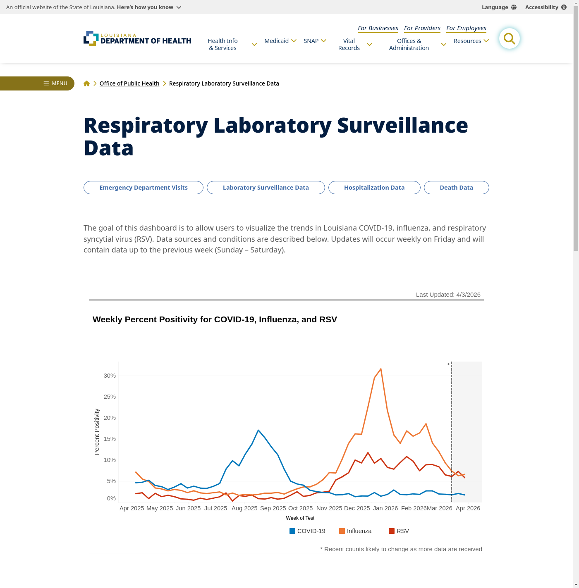Image resolution: width=579 pixels, height=588 pixels.
Task: Click the magnifying glass search icon
Action: click(509, 39)
